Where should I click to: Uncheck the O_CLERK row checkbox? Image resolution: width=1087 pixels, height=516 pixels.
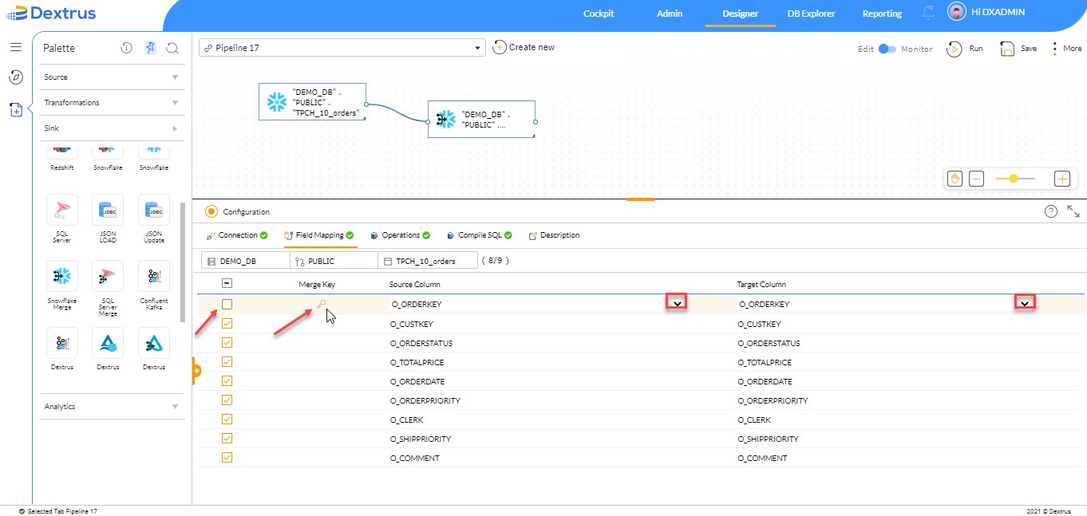point(227,419)
